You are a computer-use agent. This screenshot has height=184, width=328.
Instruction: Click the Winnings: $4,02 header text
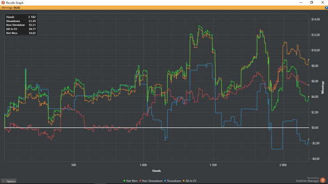pyautogui.click(x=11, y=8)
